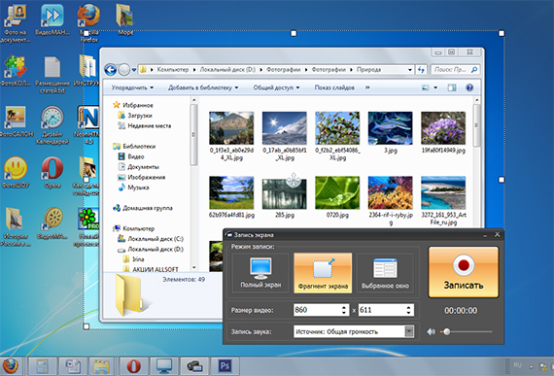The image size is (554, 376).
Task: Click the Explorer help question icon
Action: coord(469,87)
